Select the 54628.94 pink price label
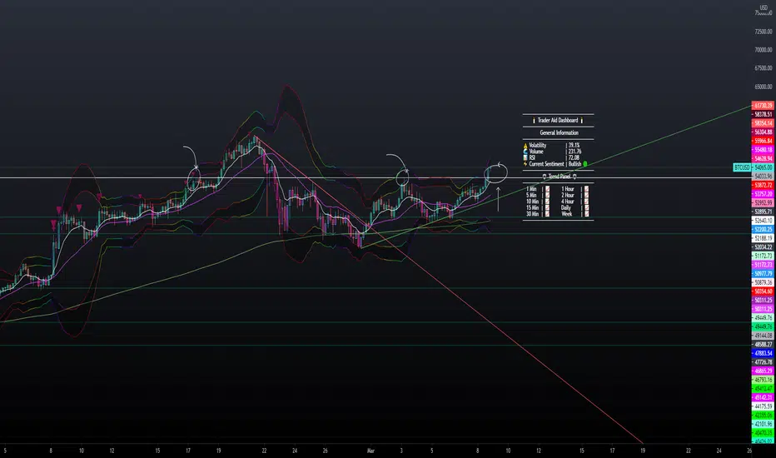This screenshot has height=458, width=776. click(x=763, y=158)
